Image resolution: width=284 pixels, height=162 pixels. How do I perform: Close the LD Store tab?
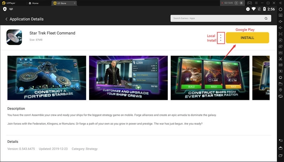[x=75, y=3]
